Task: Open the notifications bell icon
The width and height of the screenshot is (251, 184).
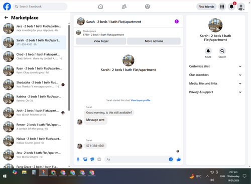Action: (x=231, y=6)
